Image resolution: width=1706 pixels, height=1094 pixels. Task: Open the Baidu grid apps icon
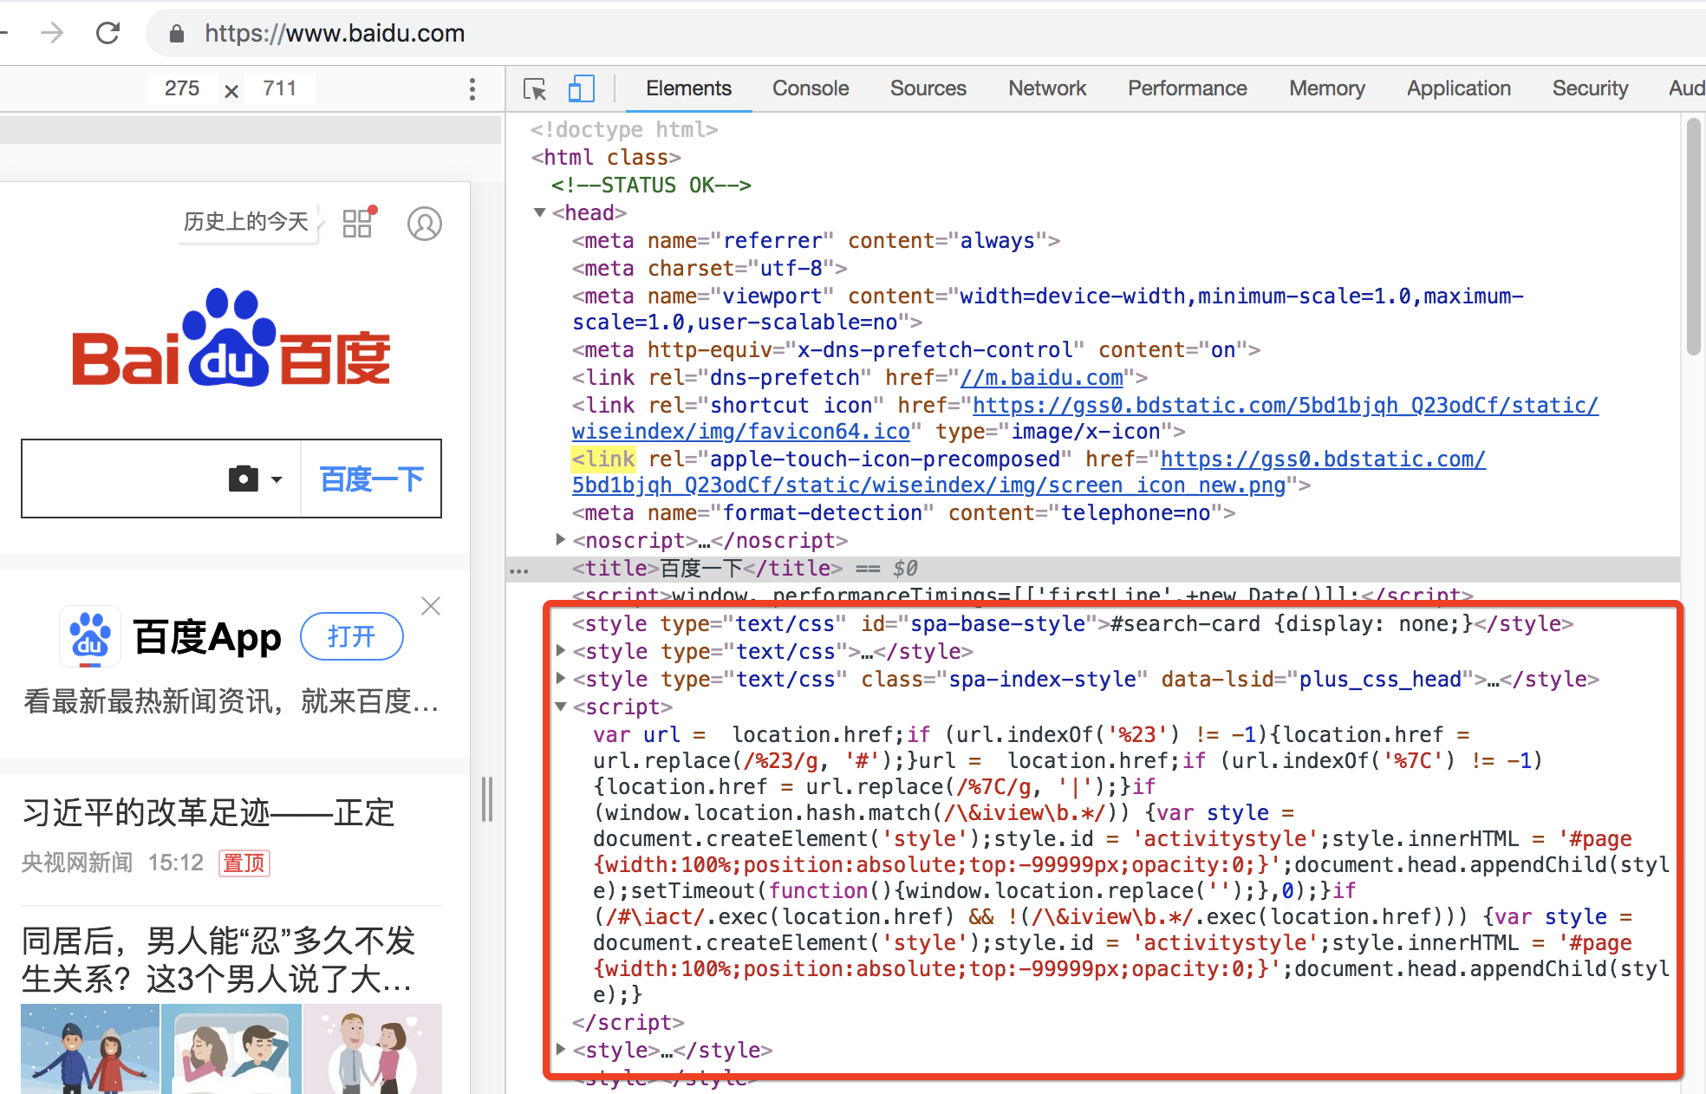tap(357, 223)
